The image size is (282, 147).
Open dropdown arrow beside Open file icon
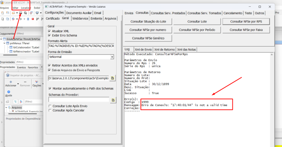click(x=17, y=13)
